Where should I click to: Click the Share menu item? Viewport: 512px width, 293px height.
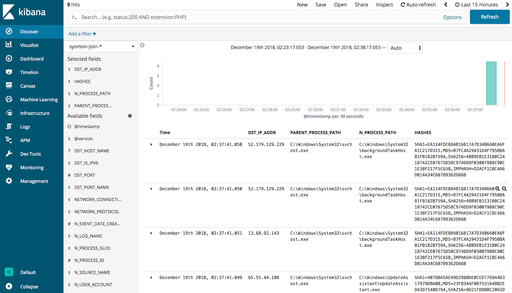[x=361, y=4]
